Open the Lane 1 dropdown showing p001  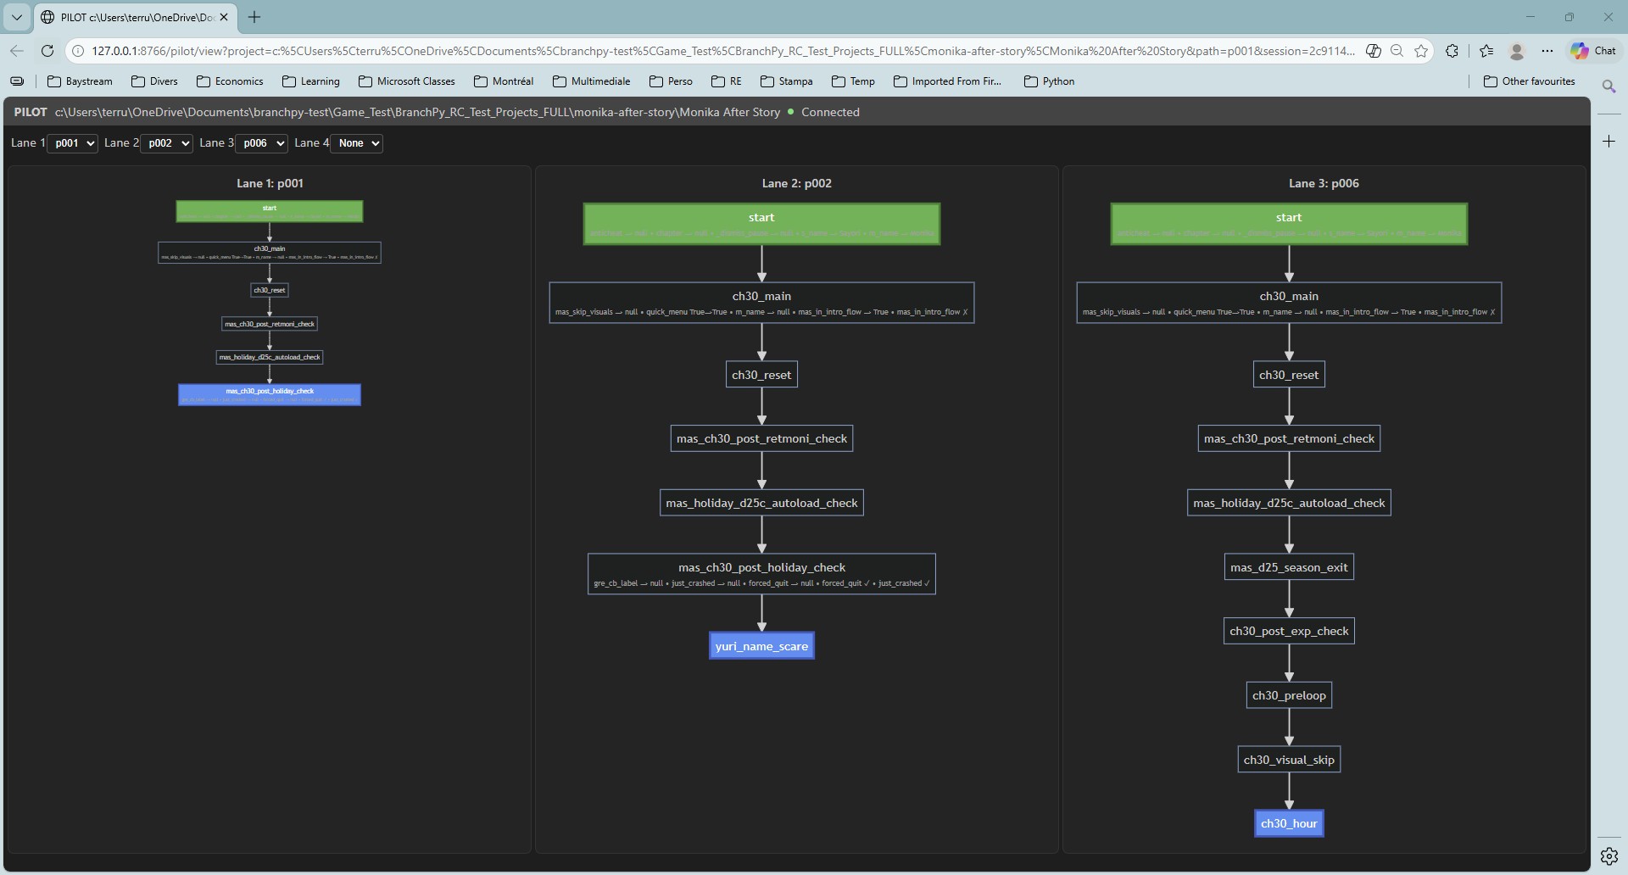(72, 143)
